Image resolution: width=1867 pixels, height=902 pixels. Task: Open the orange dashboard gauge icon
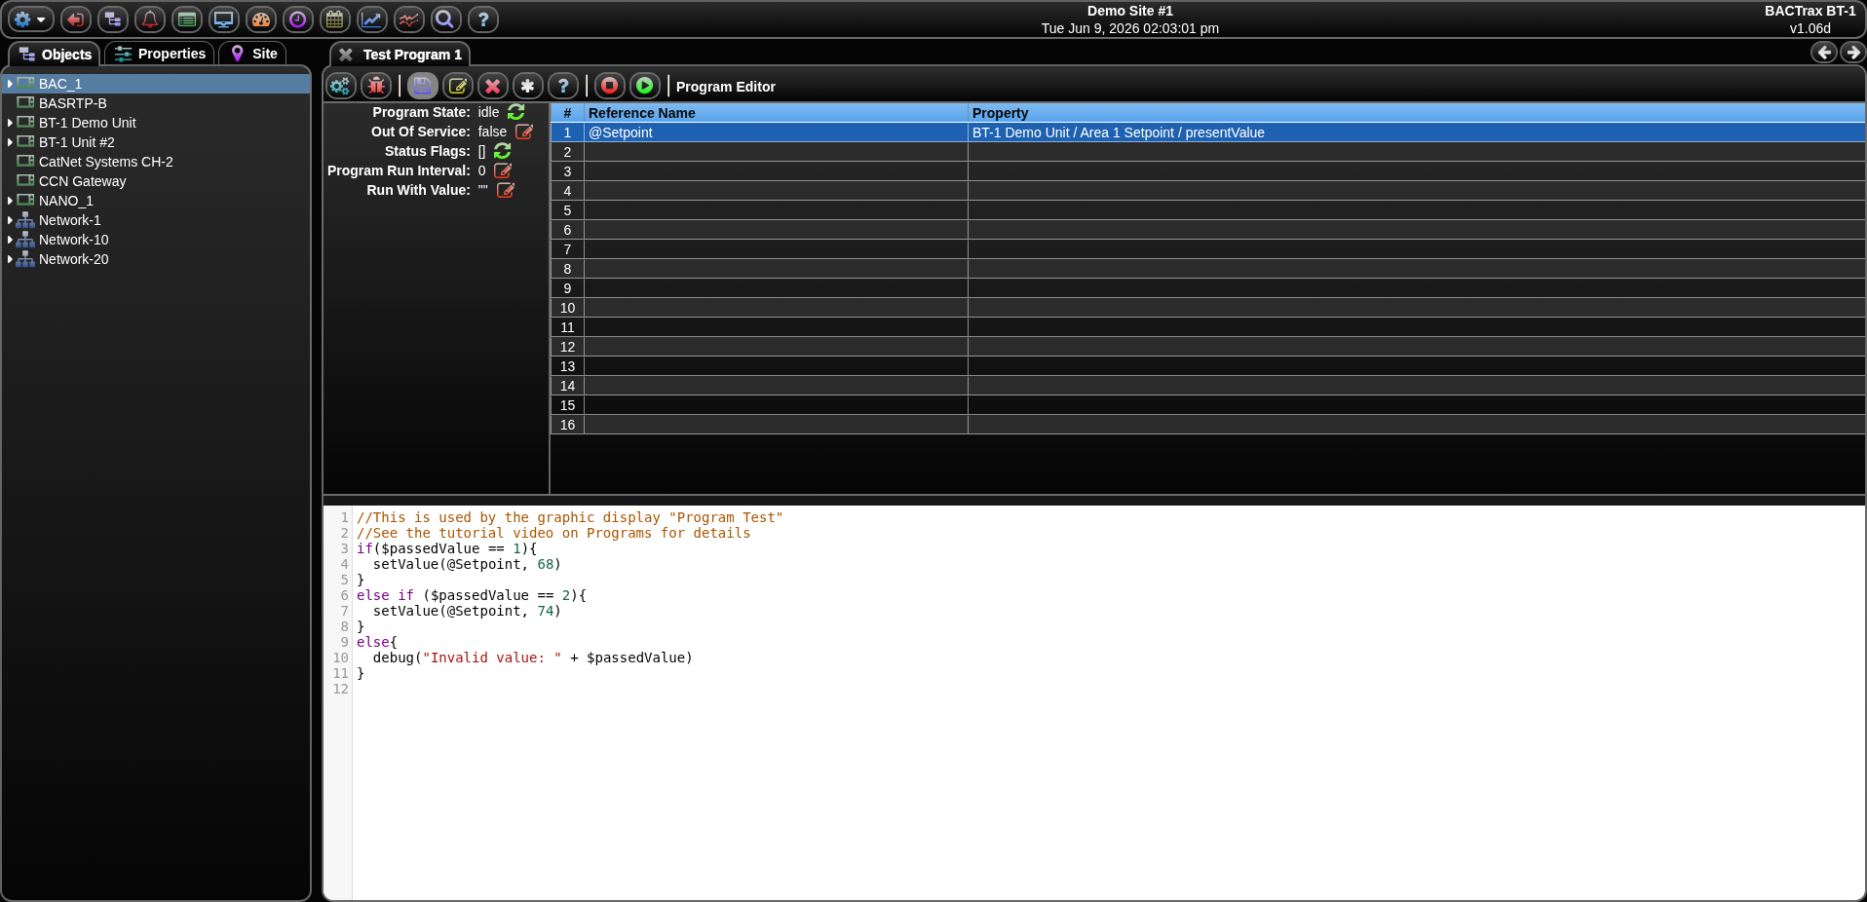[x=261, y=19]
